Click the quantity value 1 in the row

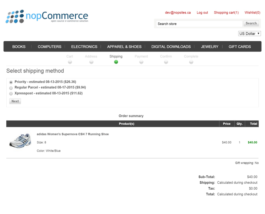(x=240, y=142)
